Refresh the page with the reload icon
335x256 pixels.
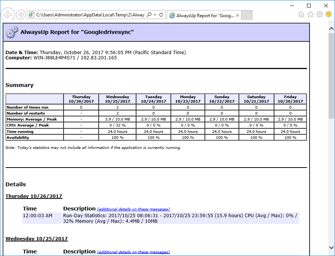[161, 15]
